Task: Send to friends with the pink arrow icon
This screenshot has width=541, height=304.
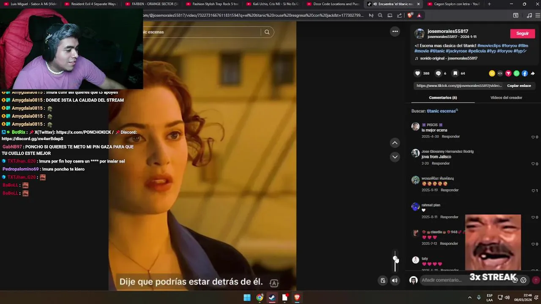Action: (x=508, y=73)
